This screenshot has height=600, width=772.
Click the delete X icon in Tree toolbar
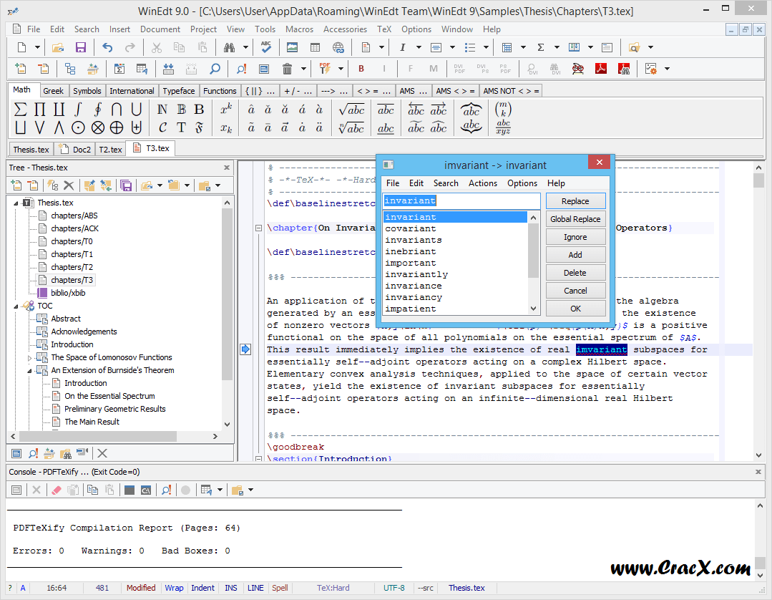(69, 185)
